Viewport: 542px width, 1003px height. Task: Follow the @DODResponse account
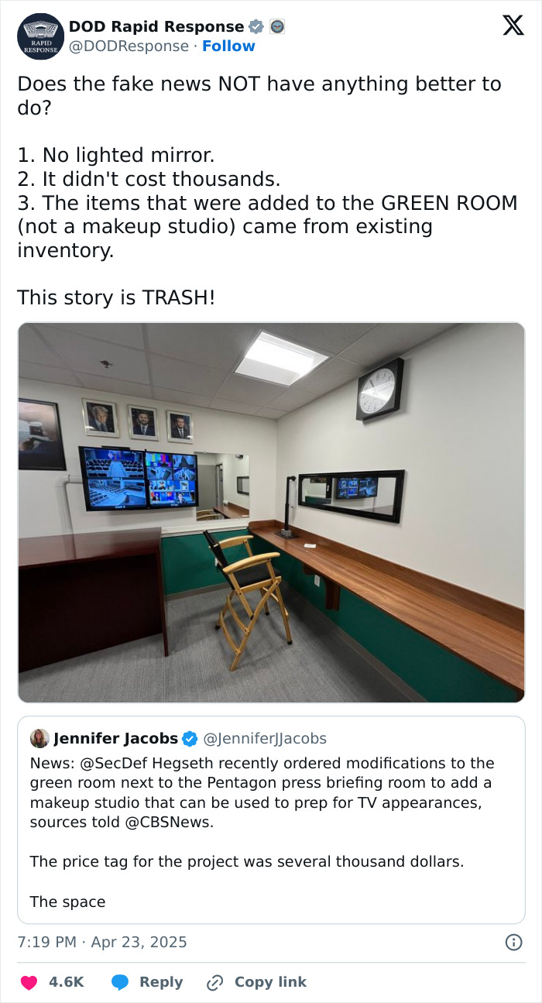click(x=228, y=46)
